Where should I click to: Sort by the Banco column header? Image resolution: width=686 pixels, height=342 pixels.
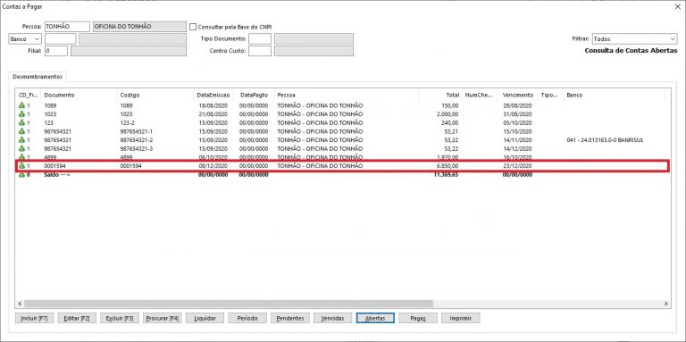point(614,95)
